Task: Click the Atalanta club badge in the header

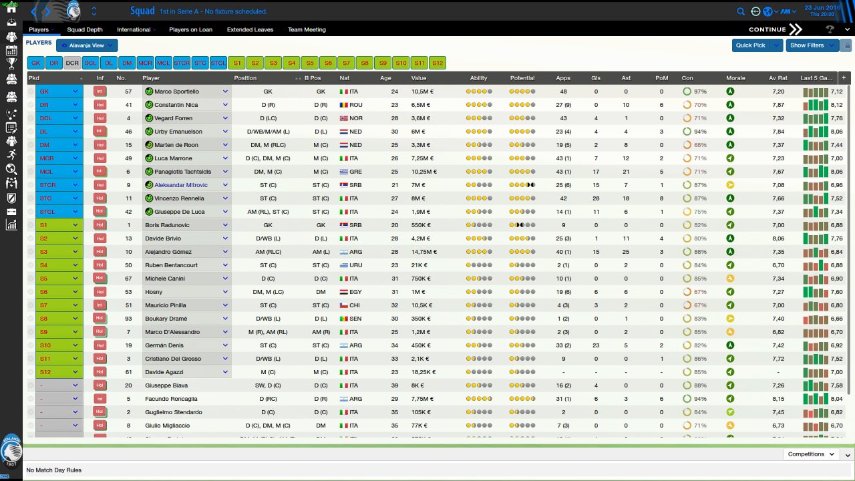Action: (73, 11)
